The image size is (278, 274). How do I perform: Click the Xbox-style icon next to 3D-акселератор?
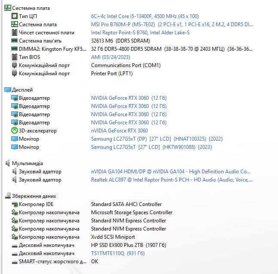click(x=15, y=131)
